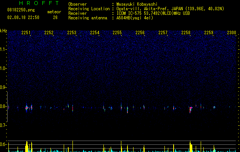Screen dimensions: 240x152
Task: Click the 2300 time marker
Action: [x=232, y=33]
